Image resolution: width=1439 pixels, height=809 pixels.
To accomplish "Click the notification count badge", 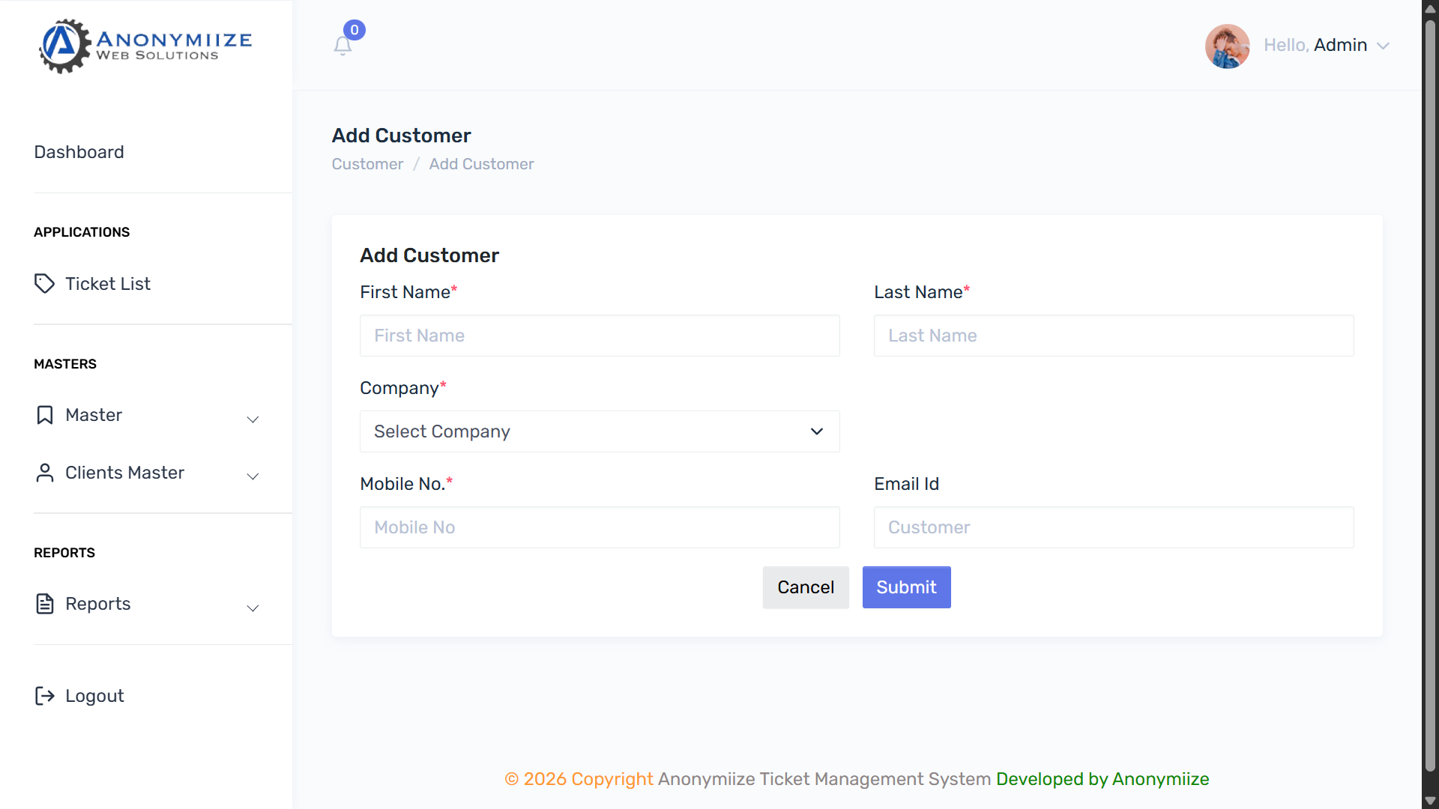I will point(355,30).
